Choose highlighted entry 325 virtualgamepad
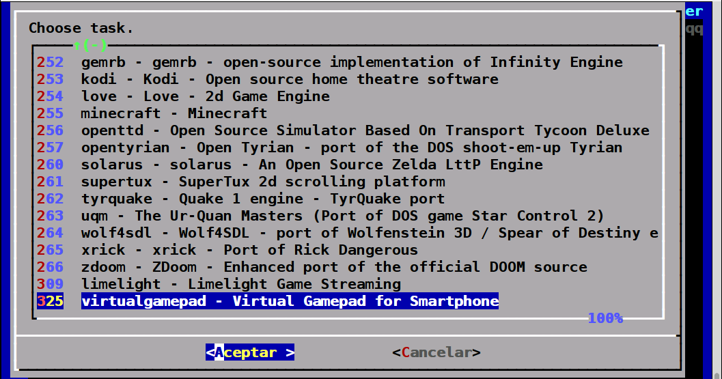The image size is (722, 379). pyautogui.click(x=268, y=300)
